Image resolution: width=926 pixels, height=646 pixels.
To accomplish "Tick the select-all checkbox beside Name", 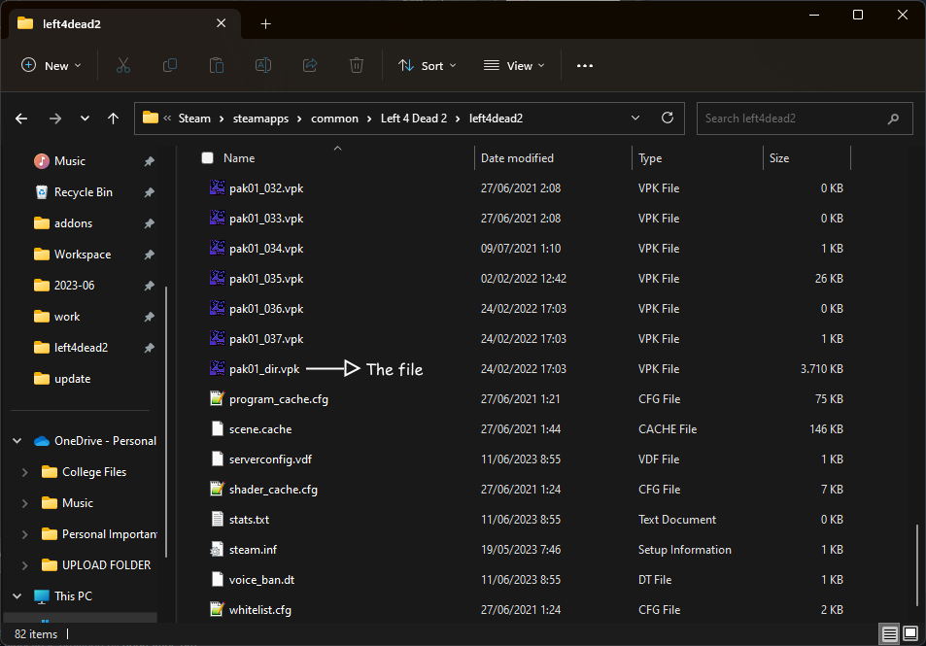I will [207, 158].
